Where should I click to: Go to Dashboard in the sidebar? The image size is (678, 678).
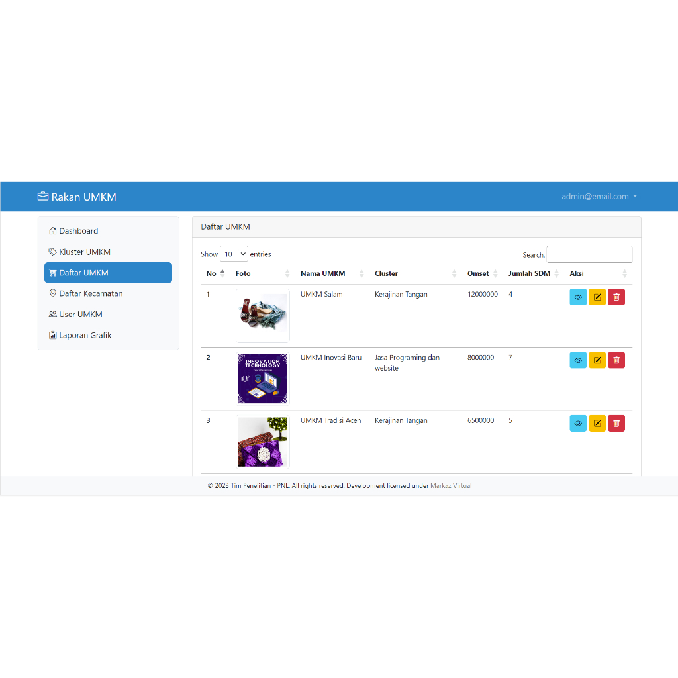tap(78, 231)
